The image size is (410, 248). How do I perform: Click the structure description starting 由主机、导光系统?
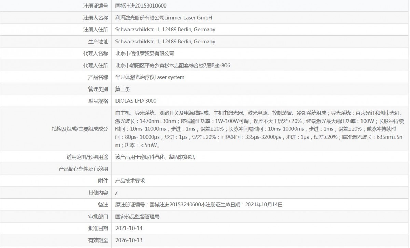click(259, 129)
